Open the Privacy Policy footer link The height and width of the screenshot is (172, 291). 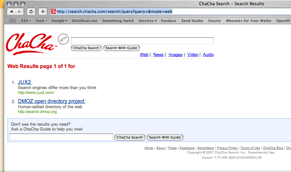(x=227, y=148)
